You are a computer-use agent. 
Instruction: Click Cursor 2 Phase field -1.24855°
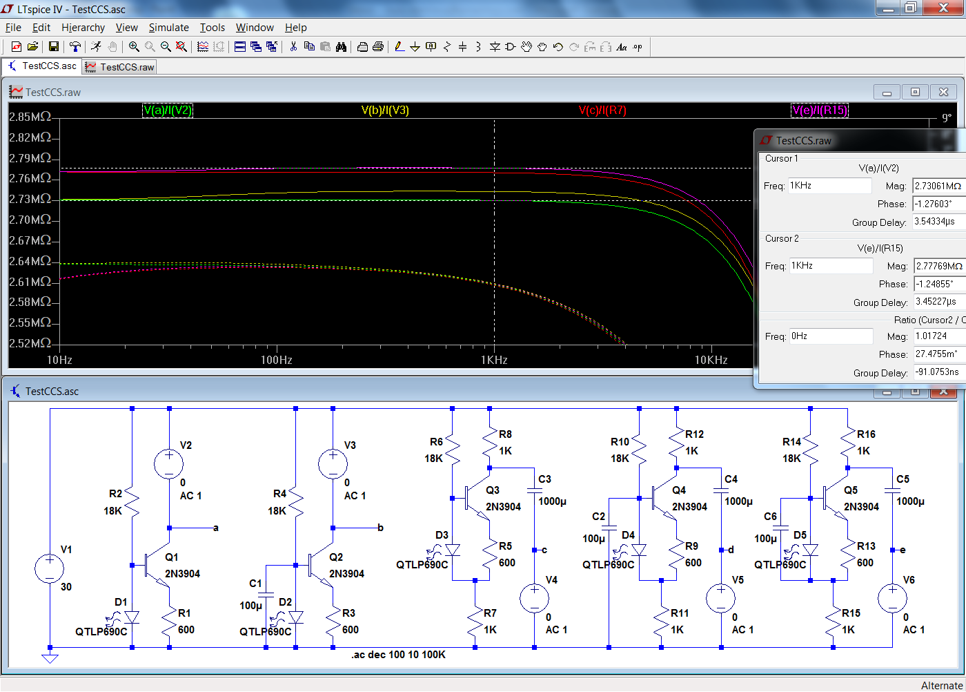coord(939,284)
